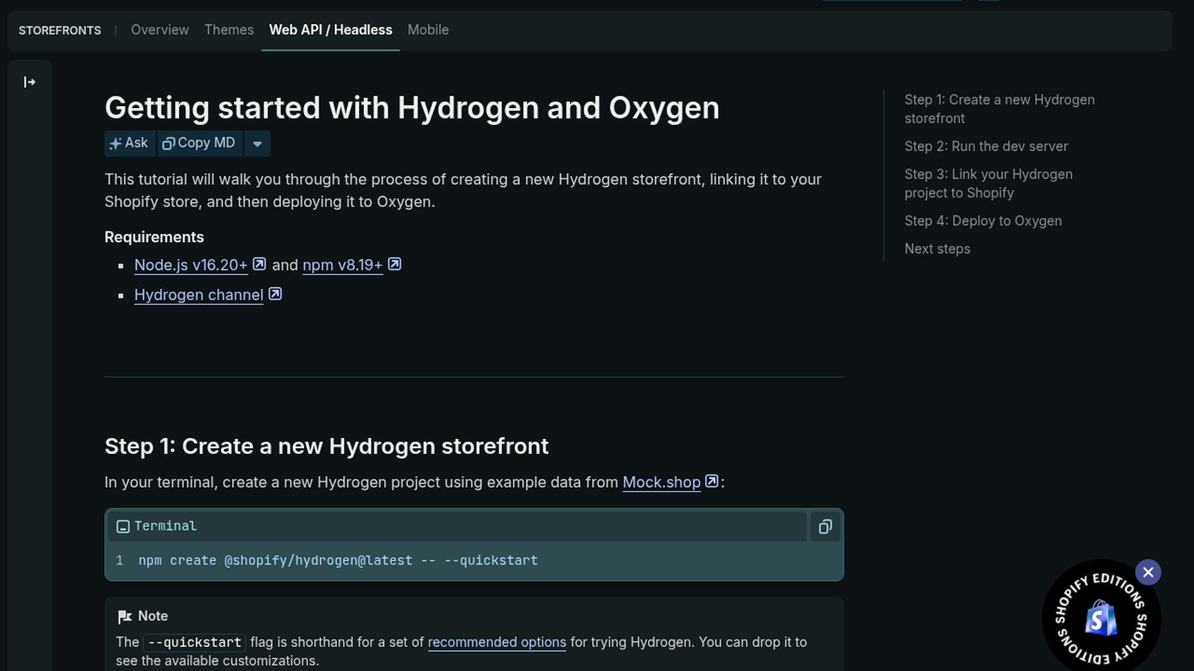Click the Terminal icon in code header
The height and width of the screenshot is (671, 1194).
123,527
